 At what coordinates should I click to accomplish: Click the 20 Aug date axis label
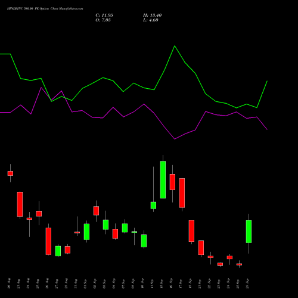click(9, 284)
